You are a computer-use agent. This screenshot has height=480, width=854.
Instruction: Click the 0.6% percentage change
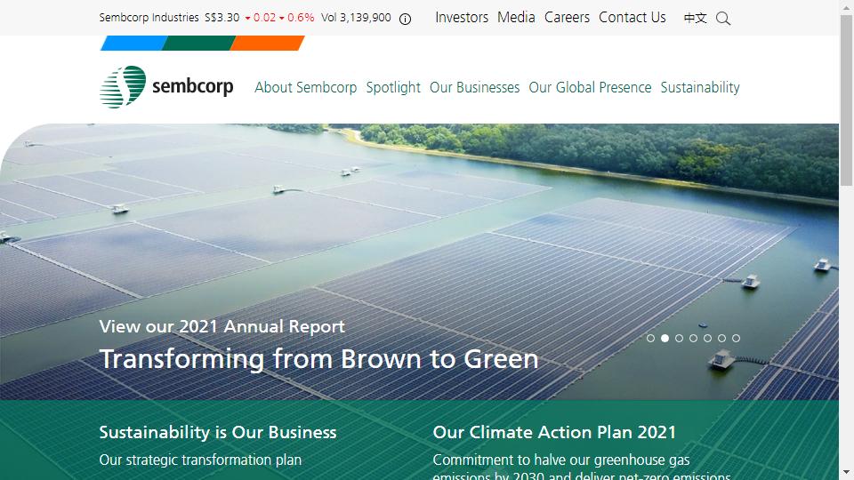pyautogui.click(x=301, y=18)
